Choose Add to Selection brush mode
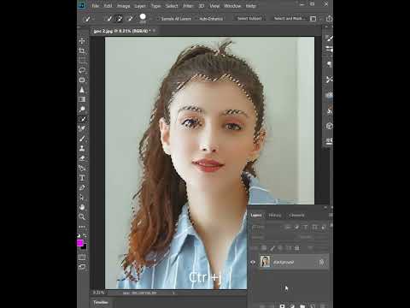This screenshot has height=308, width=410. 119,19
